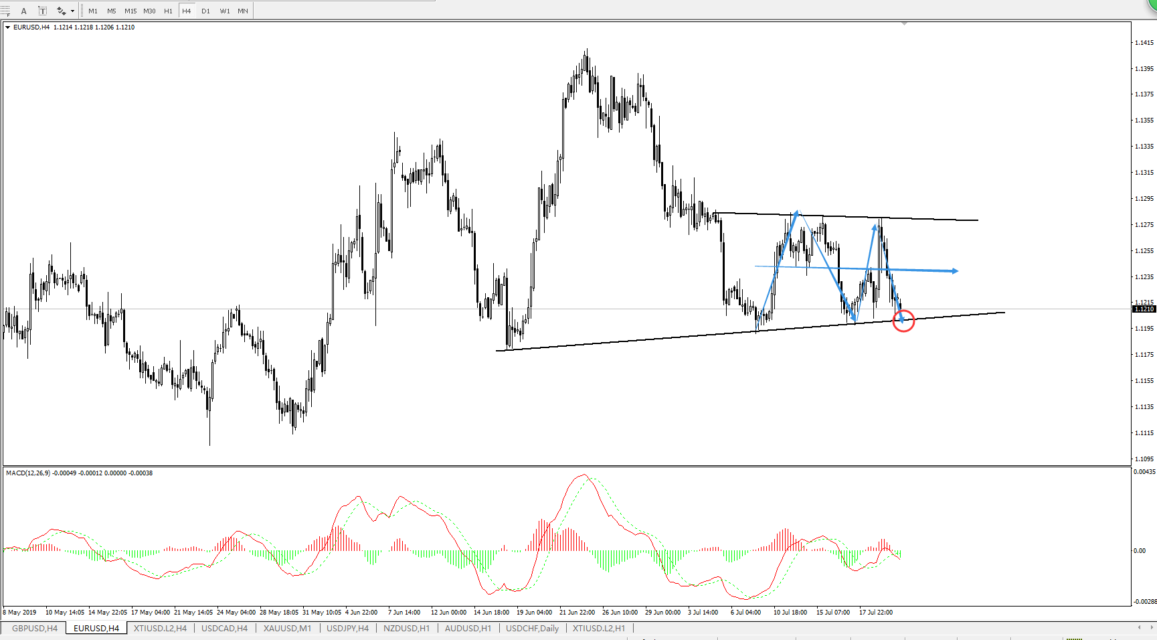1157x640 pixels.
Task: Open the AUDUSD,H1 chart tab
Action: coord(468,628)
